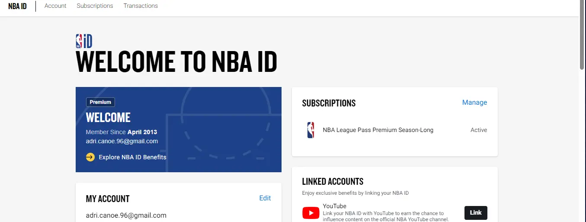
Task: Click Member Since April 2013 text
Action: (122, 132)
